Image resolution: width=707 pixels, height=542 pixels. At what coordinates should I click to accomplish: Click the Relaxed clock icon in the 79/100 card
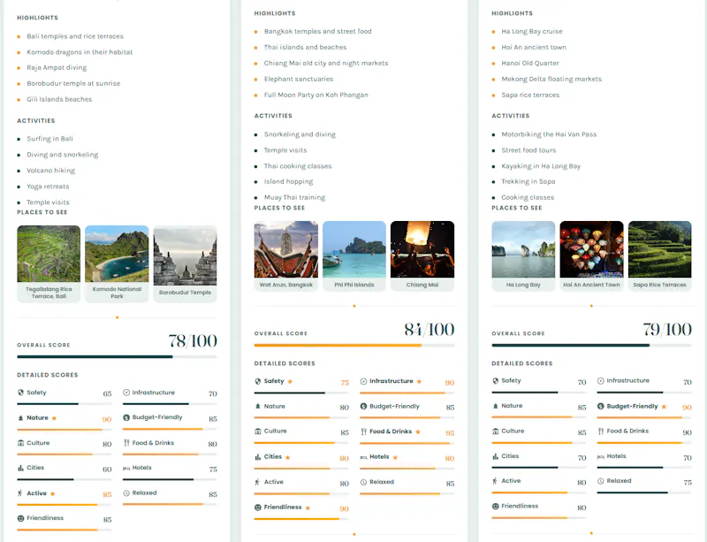(601, 481)
